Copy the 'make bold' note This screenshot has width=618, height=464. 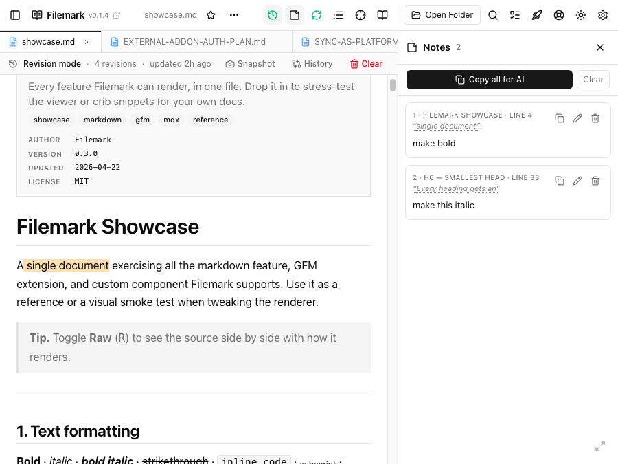(x=559, y=118)
